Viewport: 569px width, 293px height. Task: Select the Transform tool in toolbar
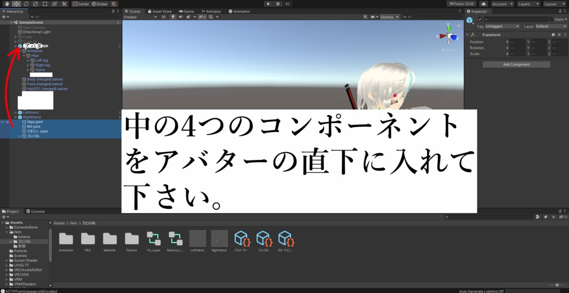click(x=54, y=4)
